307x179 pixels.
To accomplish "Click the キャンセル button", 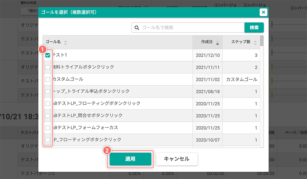I will point(177,159).
